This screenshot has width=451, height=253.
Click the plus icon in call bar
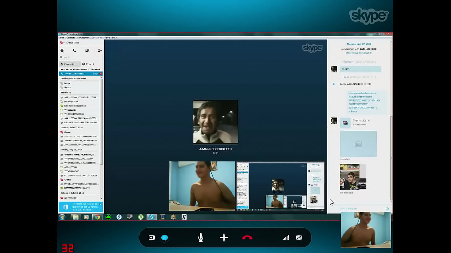pyautogui.click(x=224, y=238)
